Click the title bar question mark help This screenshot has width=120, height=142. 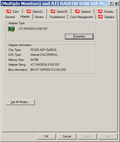pyautogui.click(x=111, y=4)
